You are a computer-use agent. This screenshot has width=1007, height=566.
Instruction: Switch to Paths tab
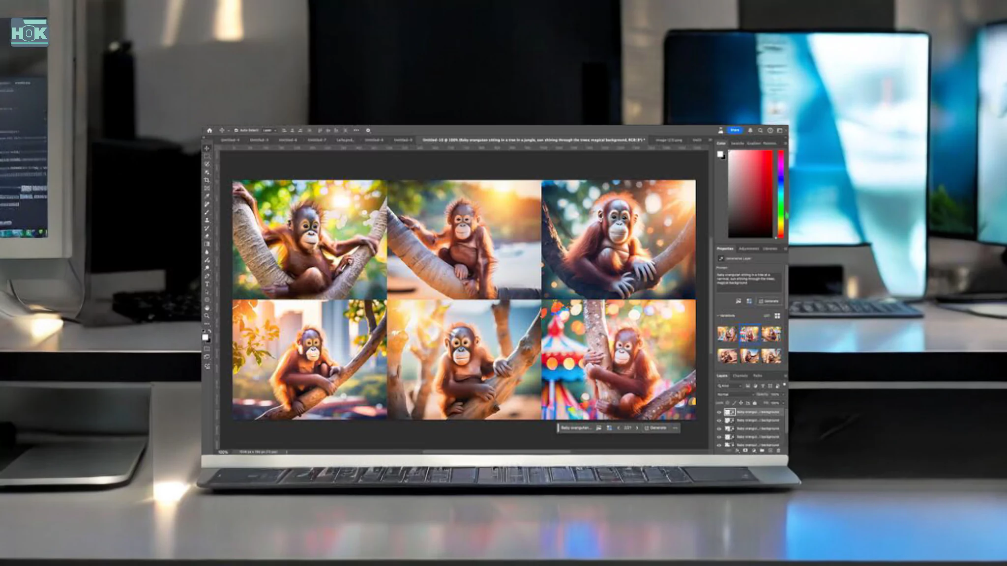(758, 376)
